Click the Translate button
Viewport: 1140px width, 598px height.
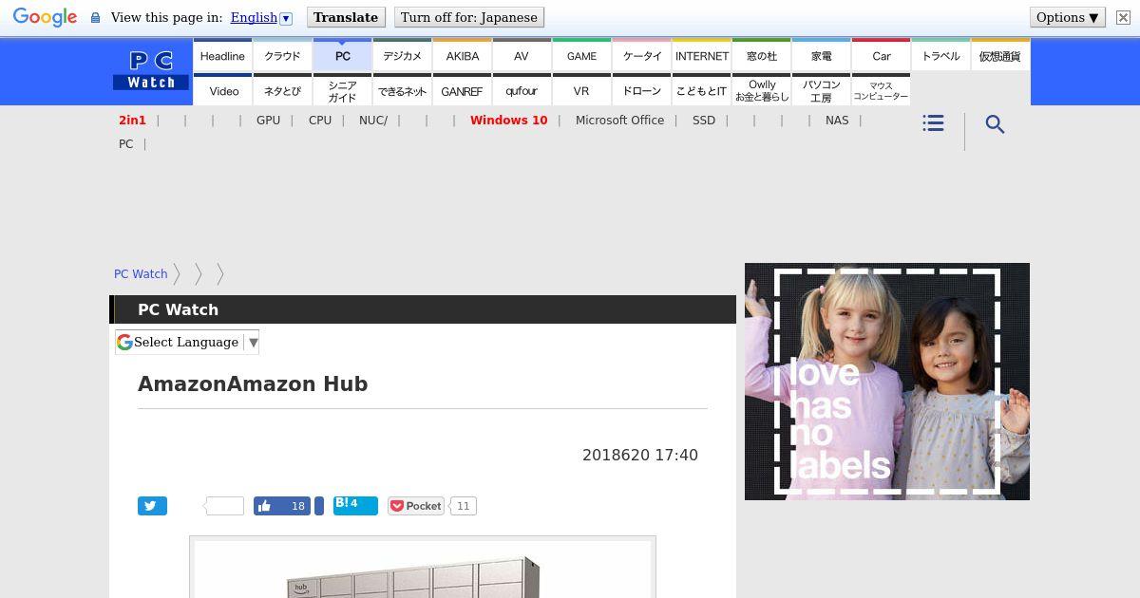point(346,17)
